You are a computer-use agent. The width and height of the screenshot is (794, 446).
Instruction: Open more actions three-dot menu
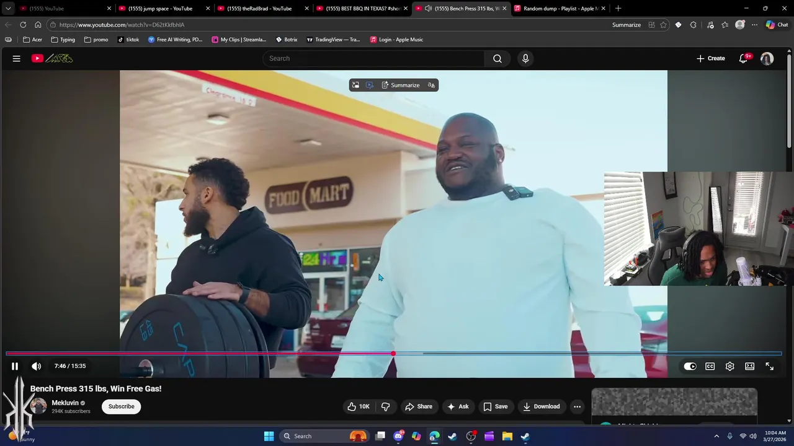pos(577,406)
